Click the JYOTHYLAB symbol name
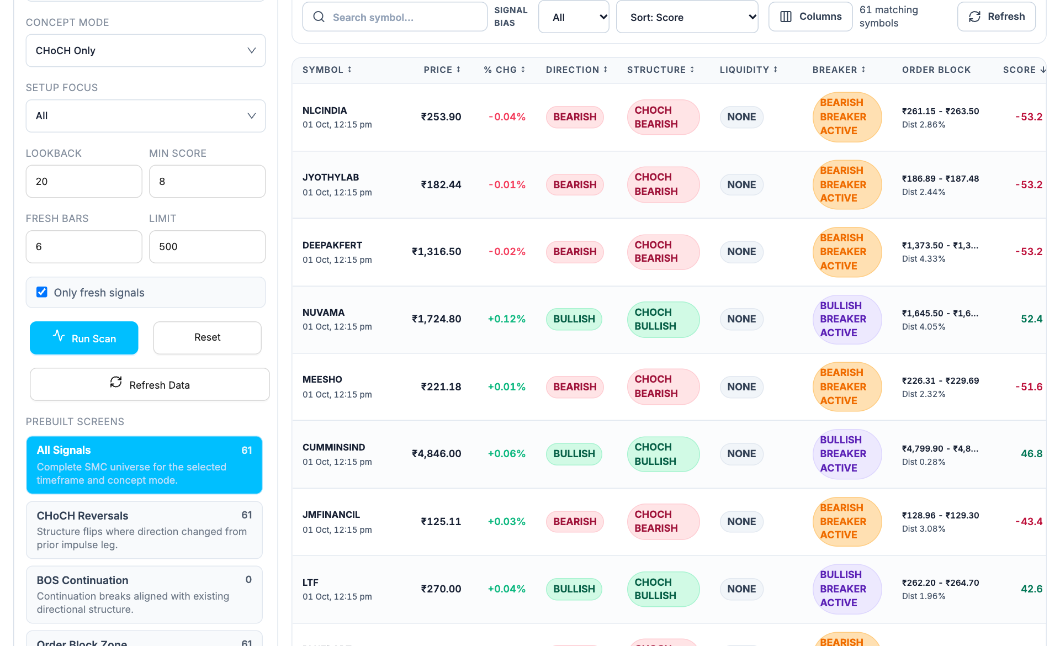 point(331,177)
